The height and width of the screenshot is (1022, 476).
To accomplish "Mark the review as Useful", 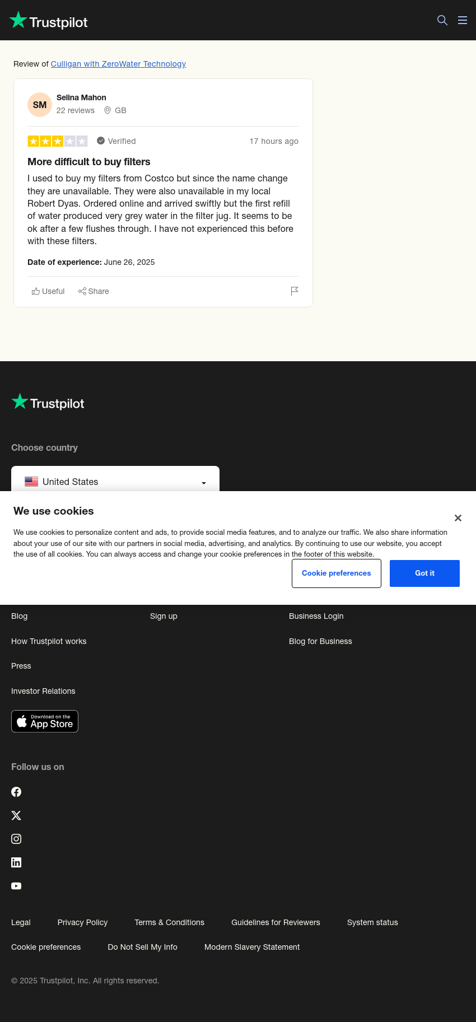I will point(48,291).
